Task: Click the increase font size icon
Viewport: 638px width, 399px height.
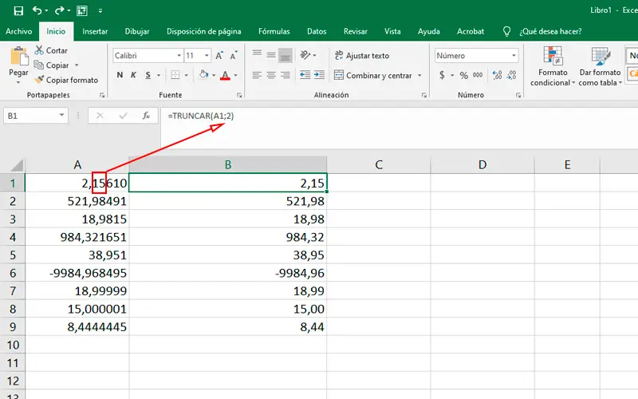Action: coord(217,56)
